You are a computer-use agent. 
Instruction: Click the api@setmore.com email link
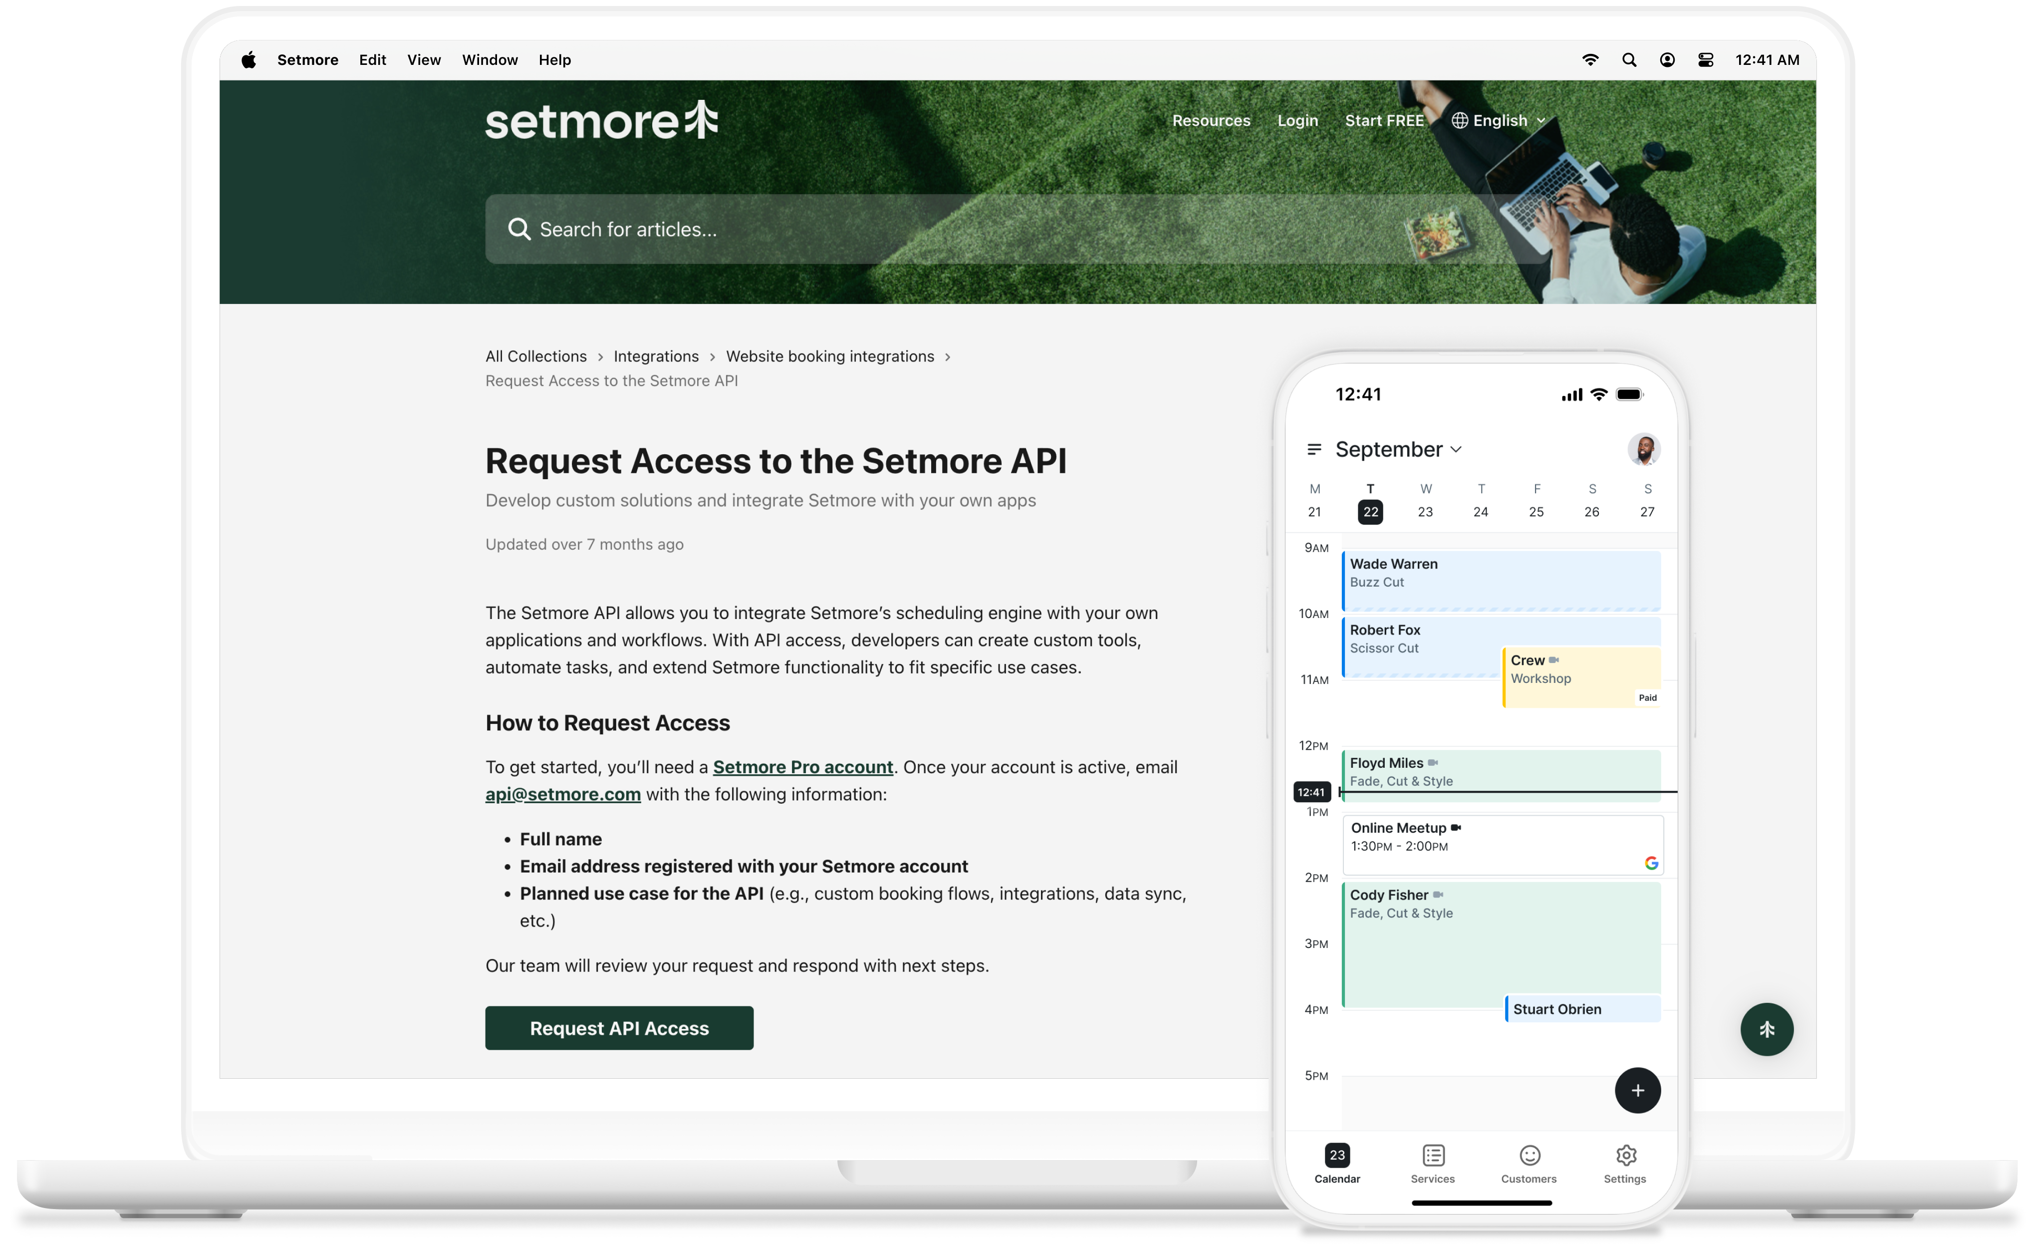click(x=563, y=795)
